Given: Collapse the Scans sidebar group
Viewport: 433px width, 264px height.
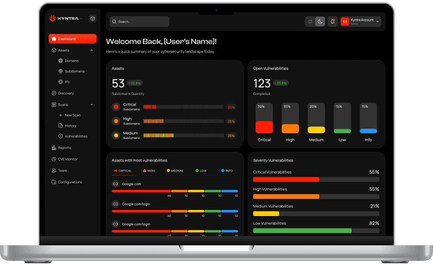Looking at the screenshot, I should (x=91, y=105).
